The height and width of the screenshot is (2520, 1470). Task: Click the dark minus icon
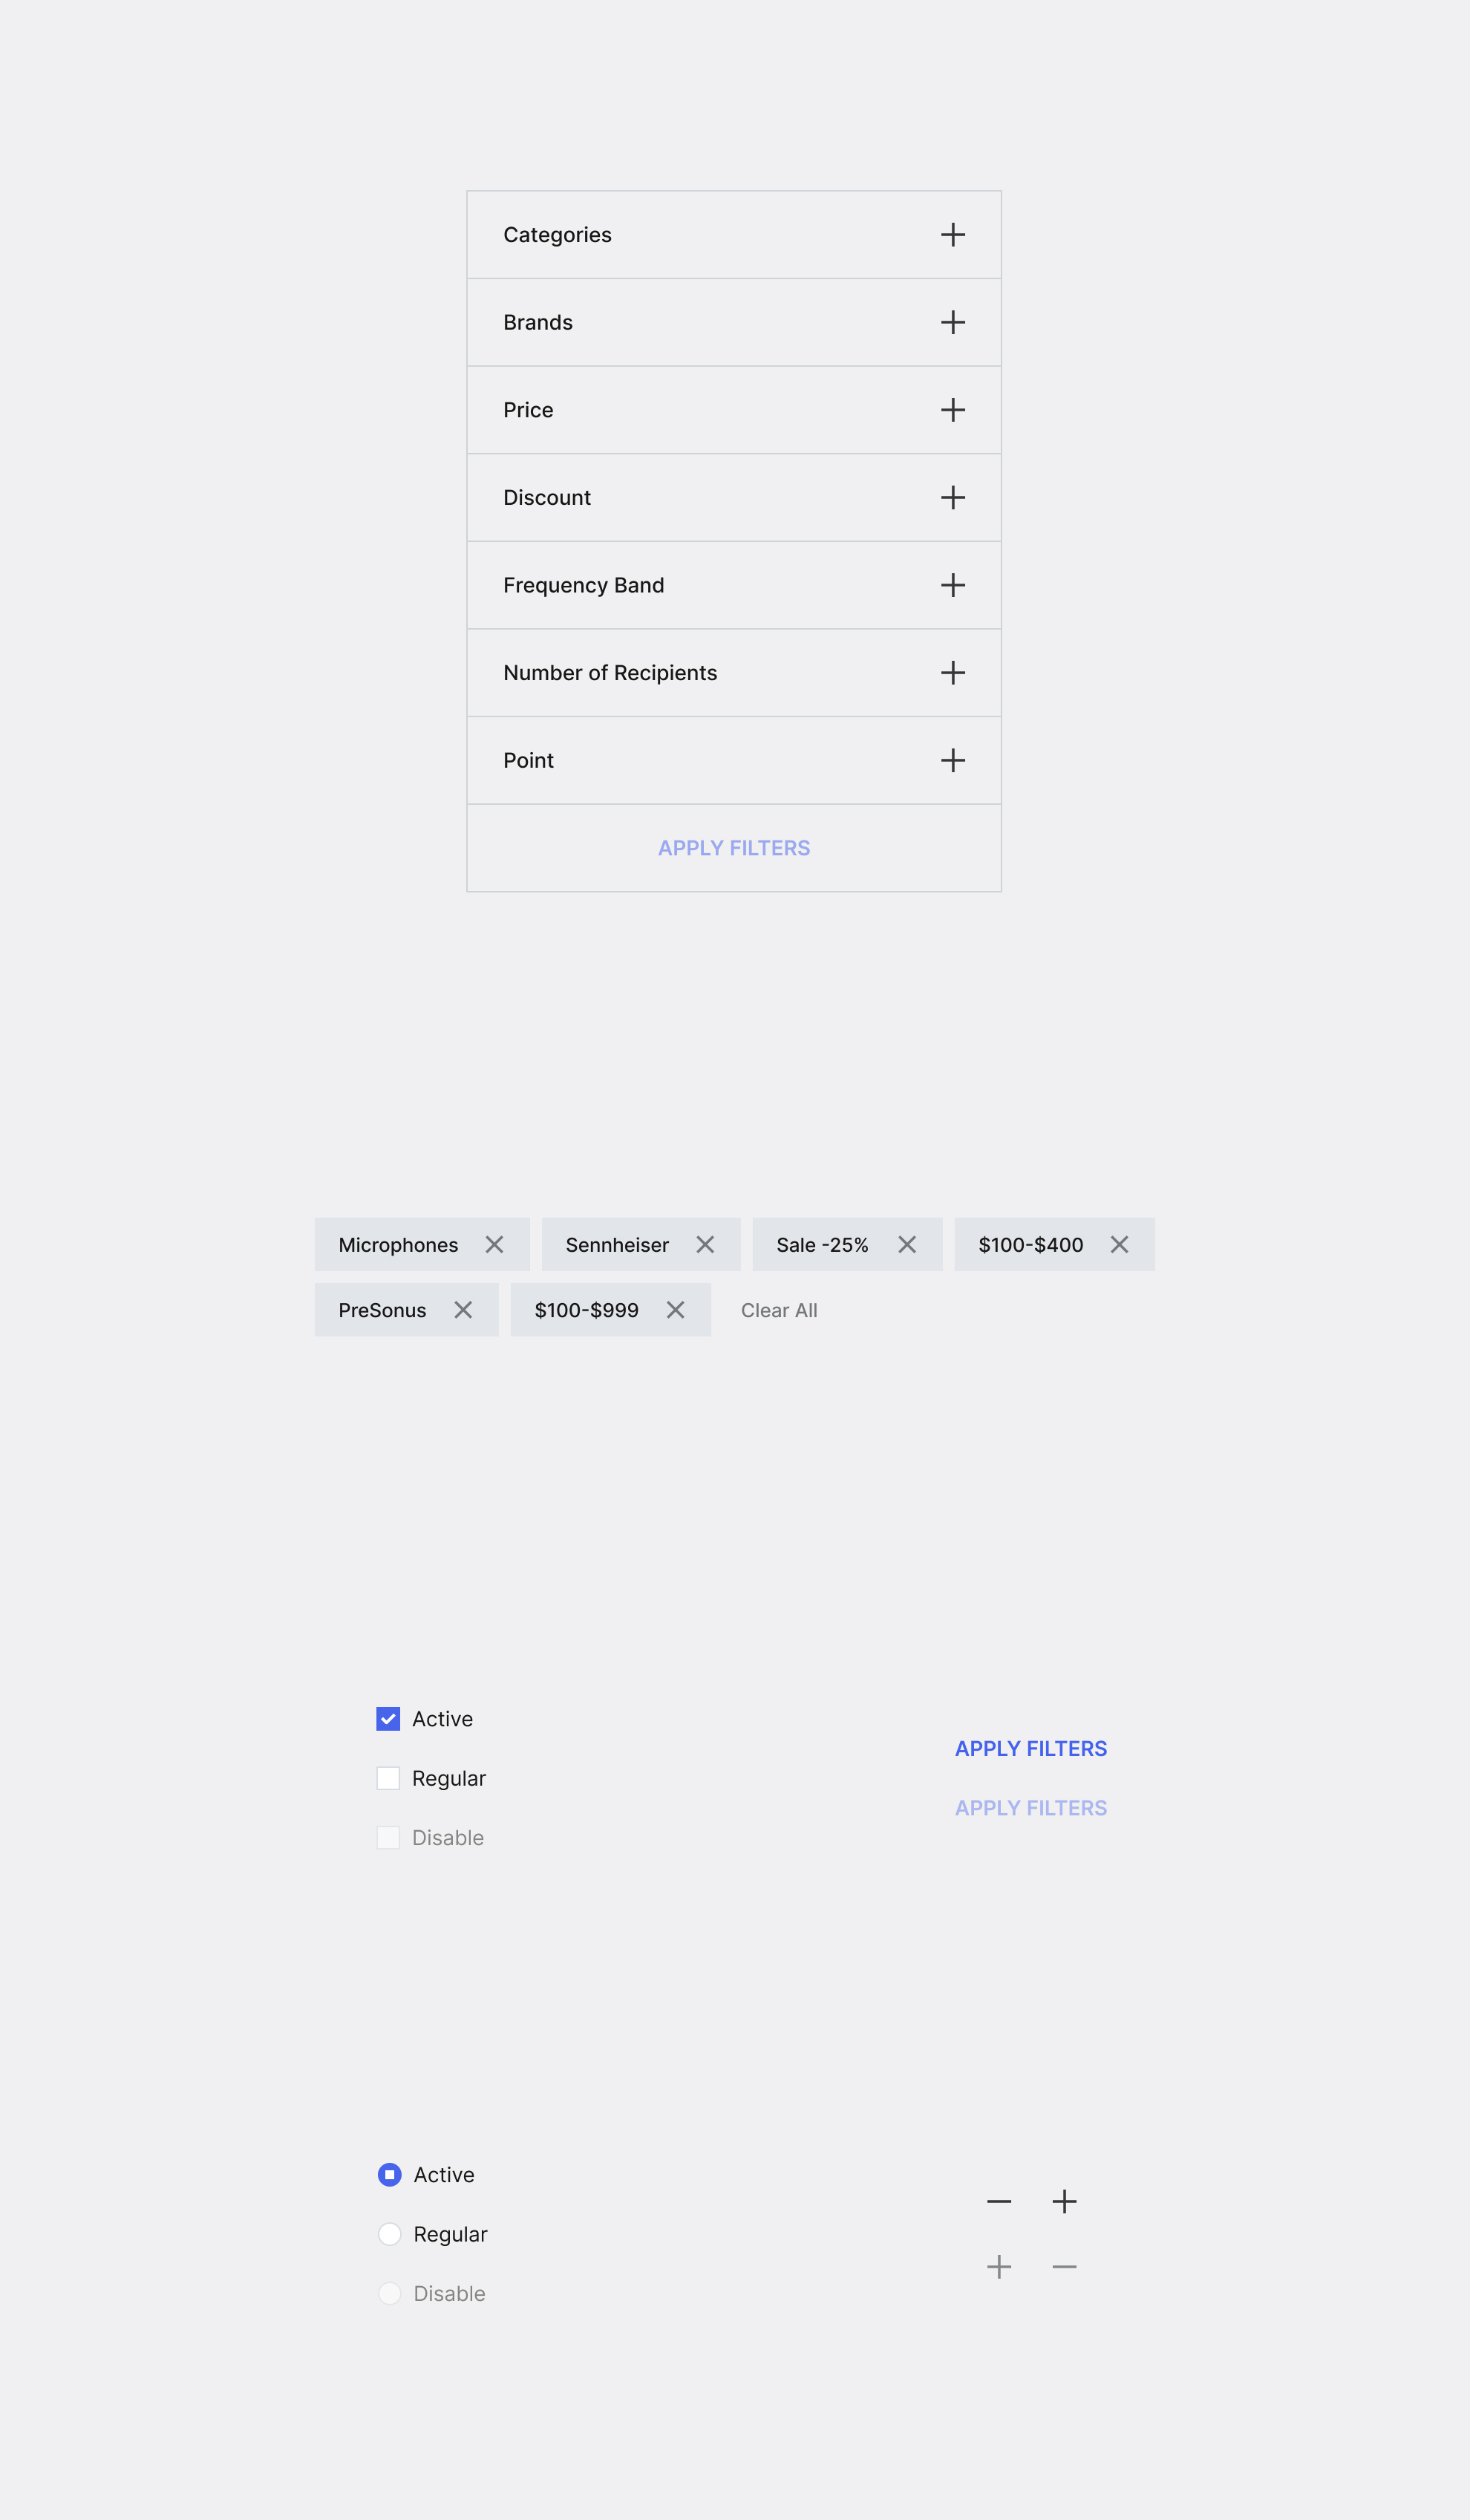[x=999, y=2201]
